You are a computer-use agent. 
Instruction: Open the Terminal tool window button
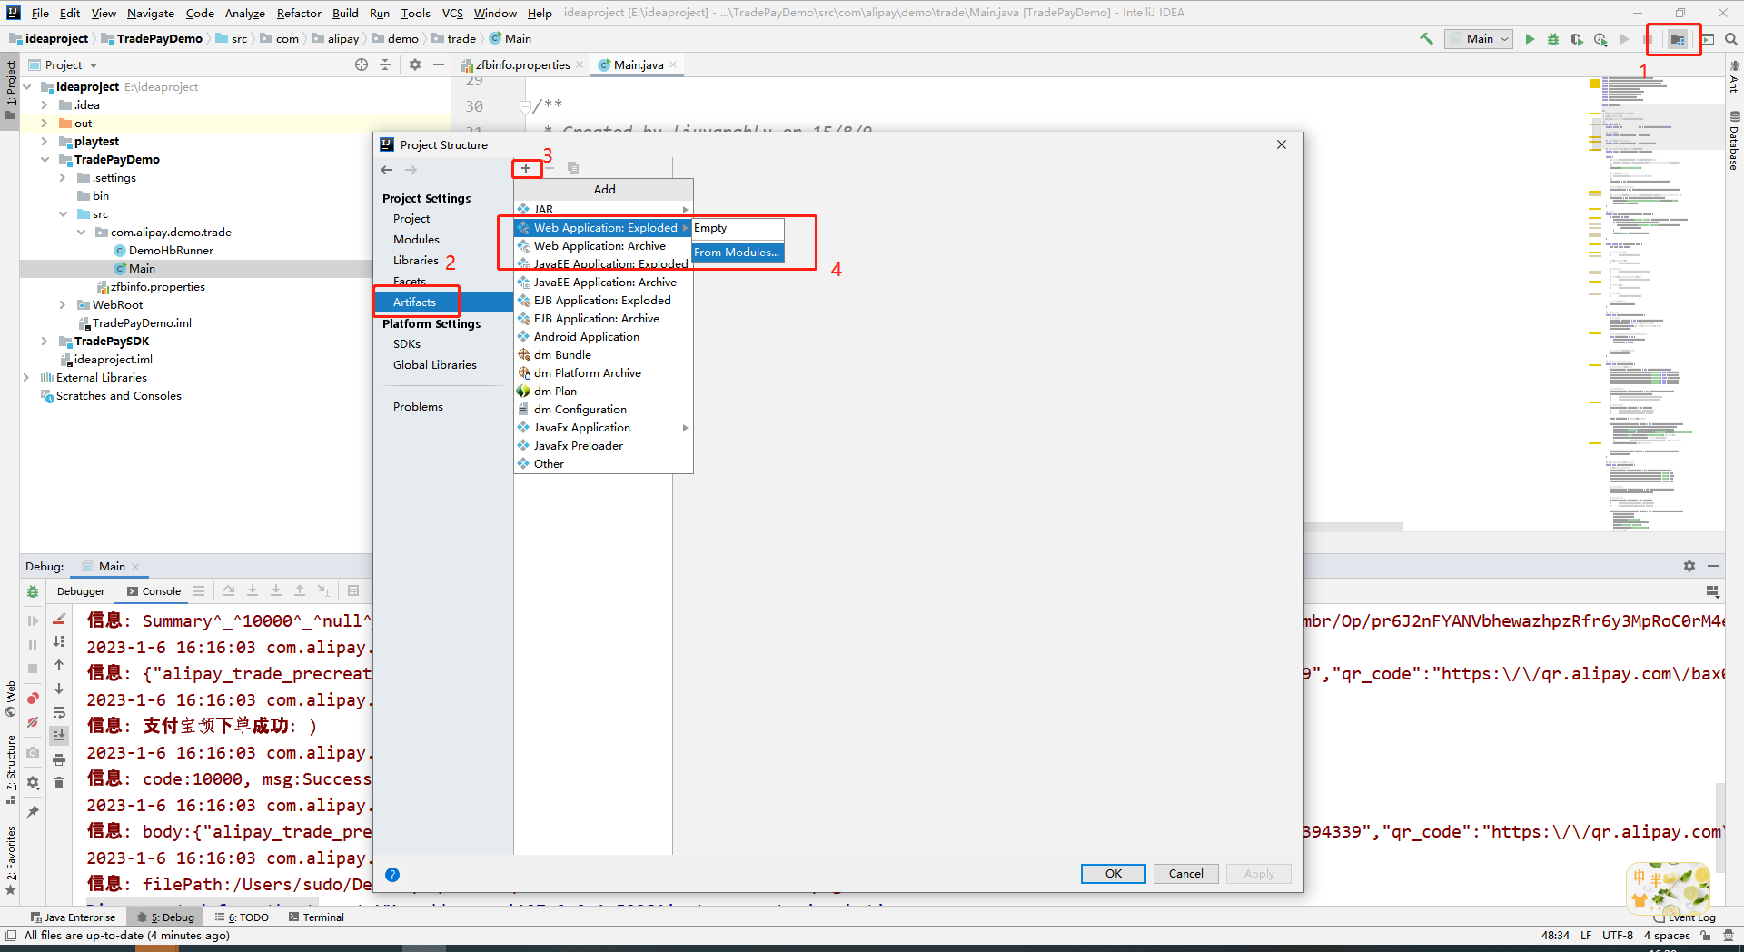click(x=316, y=917)
